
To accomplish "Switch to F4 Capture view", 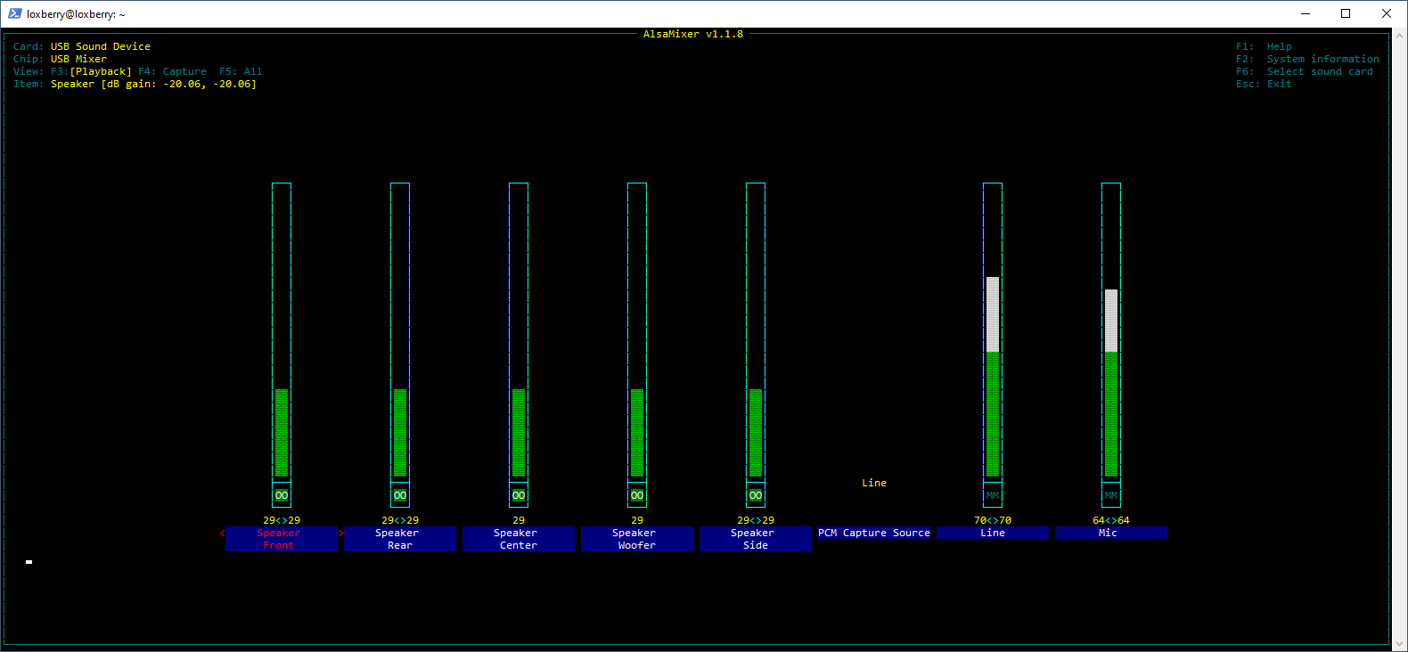I will pos(172,71).
